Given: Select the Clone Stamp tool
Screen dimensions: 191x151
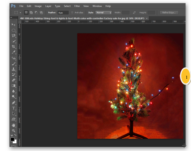Looking at the screenshot, I should [14, 69].
